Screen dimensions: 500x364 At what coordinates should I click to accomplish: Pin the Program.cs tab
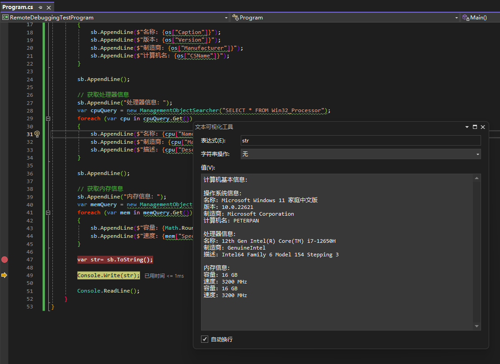tap(40, 7)
